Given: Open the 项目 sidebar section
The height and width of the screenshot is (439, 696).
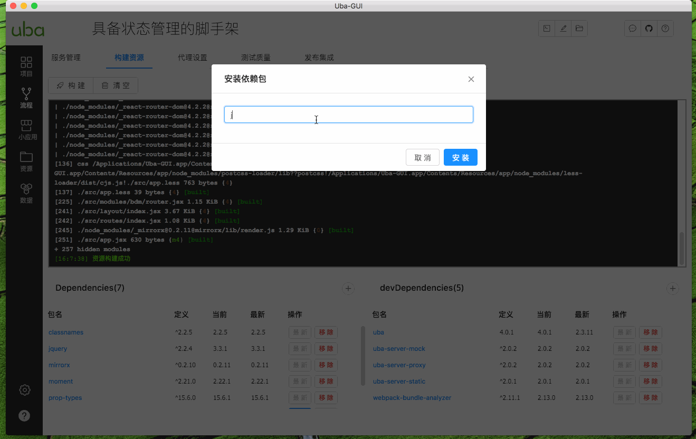Looking at the screenshot, I should [26, 66].
